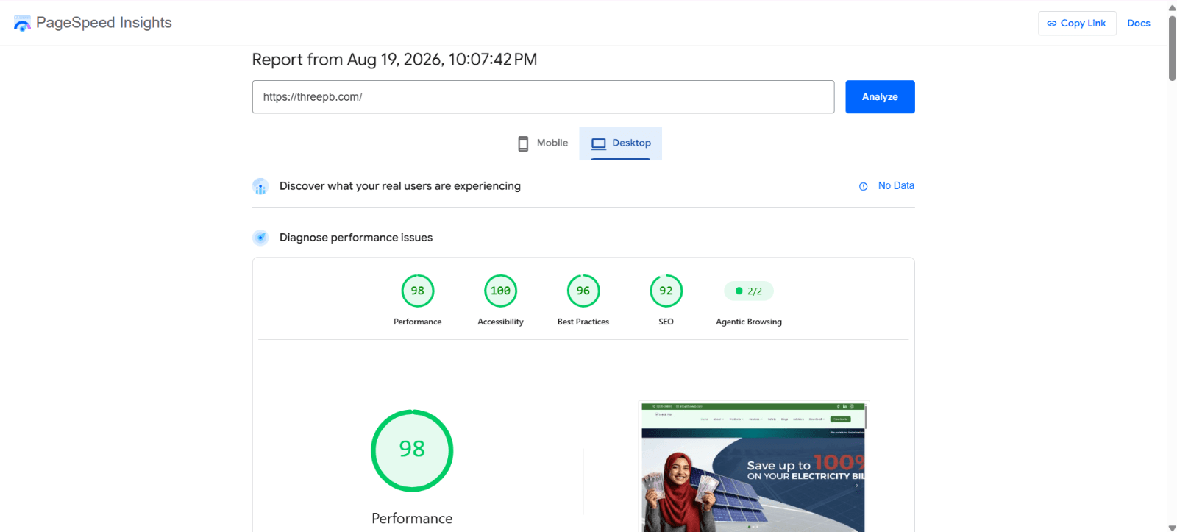Click the vertical page scrollbar thumb
1177x532 pixels.
click(1172, 48)
